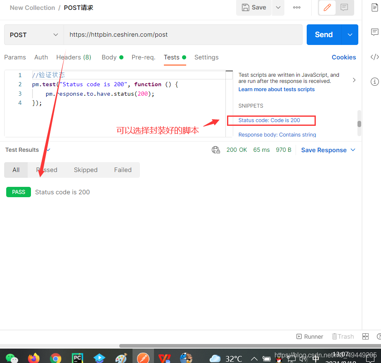Click the battery icon in system tray
Image resolution: width=381 pixels, height=363 pixels.
(x=267, y=359)
